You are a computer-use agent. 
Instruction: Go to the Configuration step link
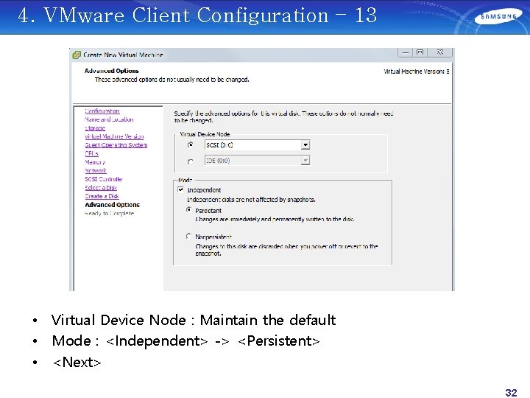[x=102, y=111]
